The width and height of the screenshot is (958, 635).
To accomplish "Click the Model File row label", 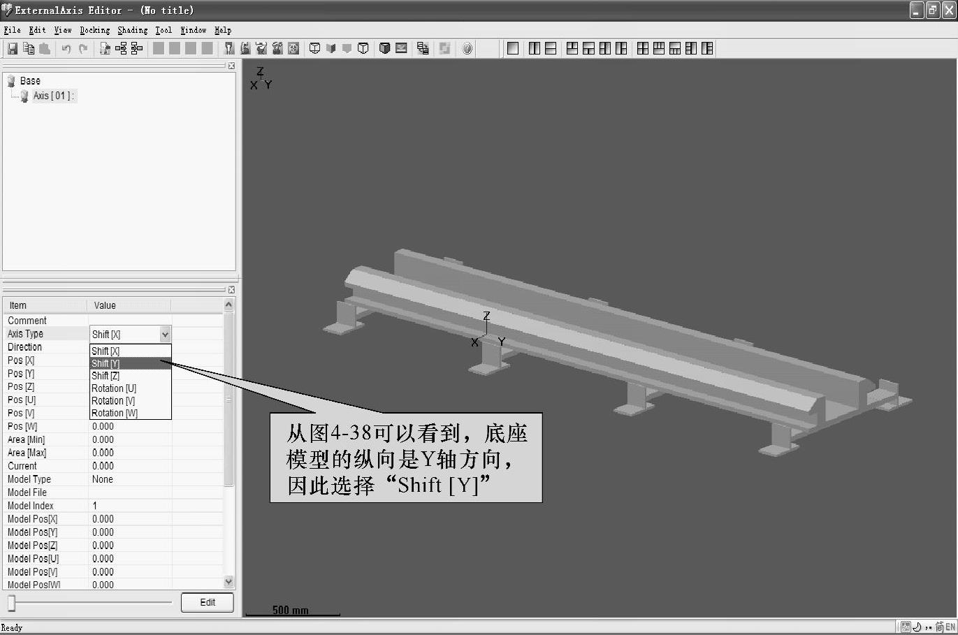I will click(27, 492).
